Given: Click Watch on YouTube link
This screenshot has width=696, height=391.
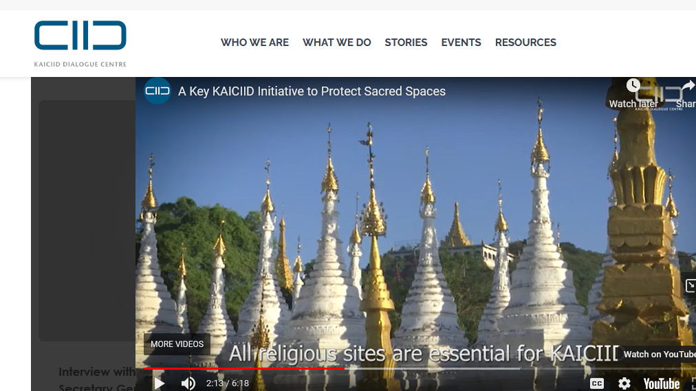Looking at the screenshot, I should pos(659,354).
